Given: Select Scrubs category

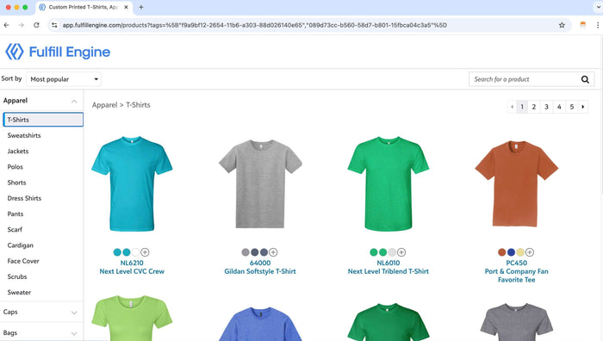Looking at the screenshot, I should (17, 276).
